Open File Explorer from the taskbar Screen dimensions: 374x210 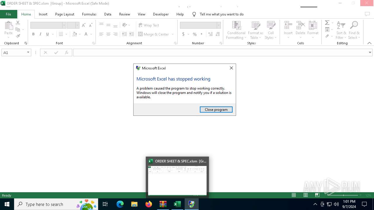click(134, 204)
